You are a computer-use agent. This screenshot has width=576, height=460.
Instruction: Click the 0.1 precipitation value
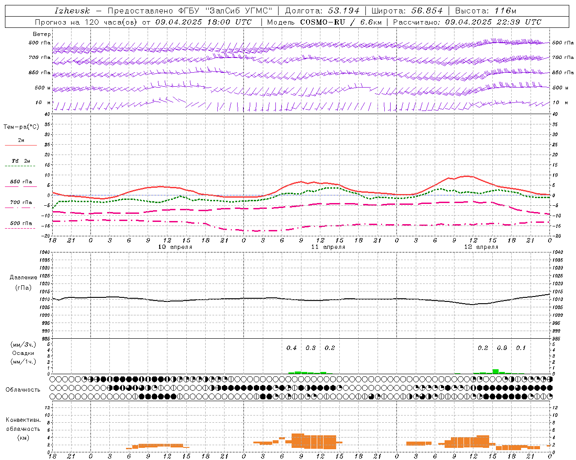(521, 348)
